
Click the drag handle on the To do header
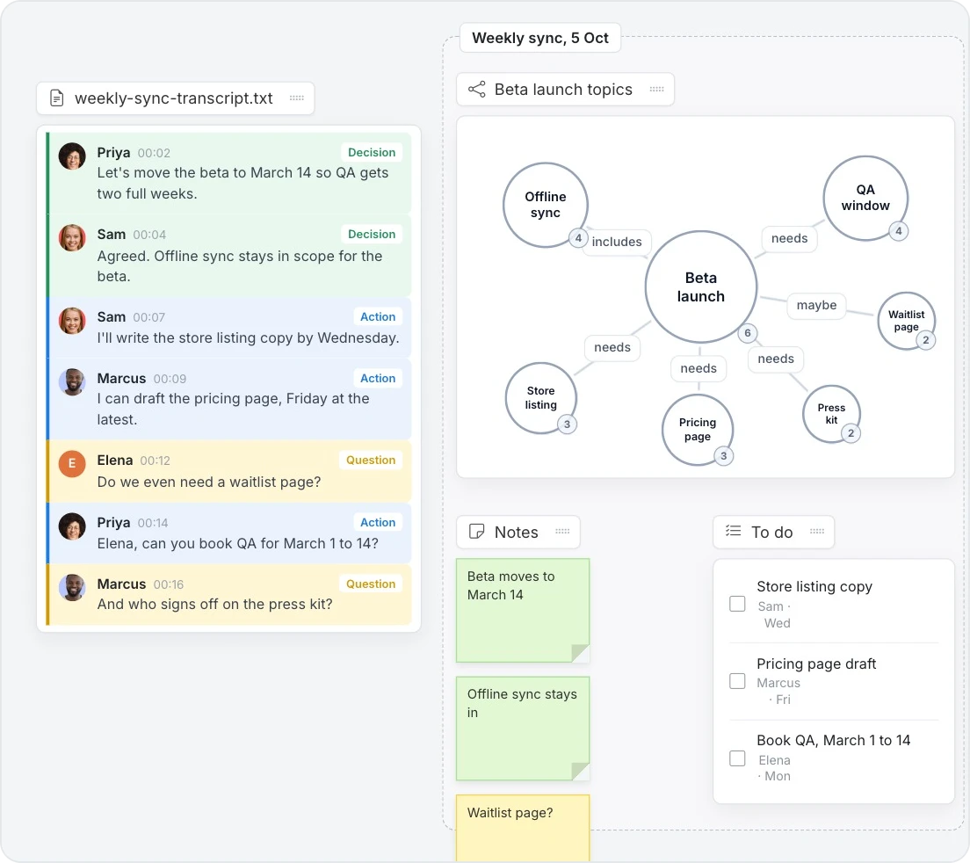816,532
